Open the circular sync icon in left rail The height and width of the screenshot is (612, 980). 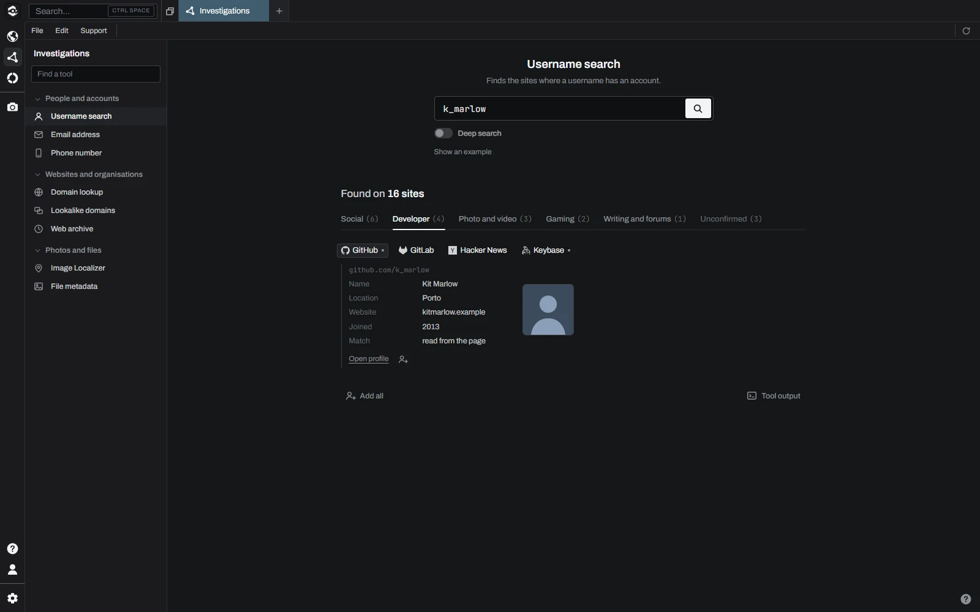click(12, 78)
